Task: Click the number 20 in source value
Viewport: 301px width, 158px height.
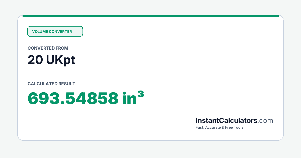Action: point(35,60)
